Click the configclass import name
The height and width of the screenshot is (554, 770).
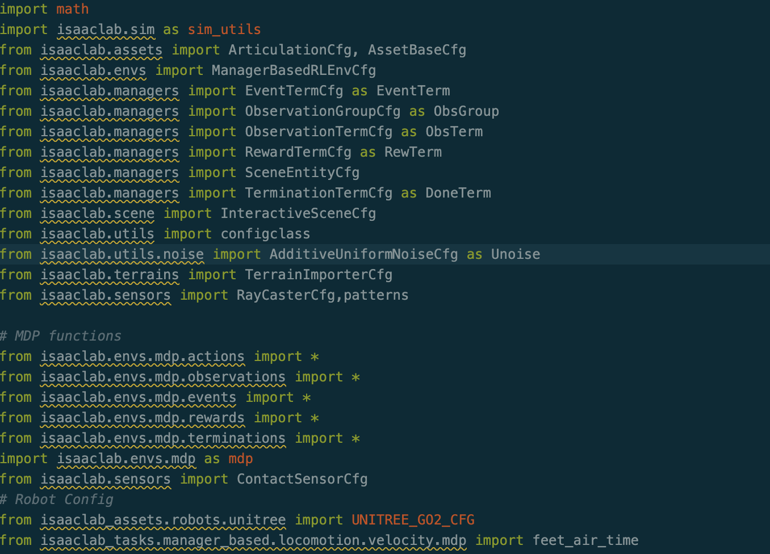(265, 234)
